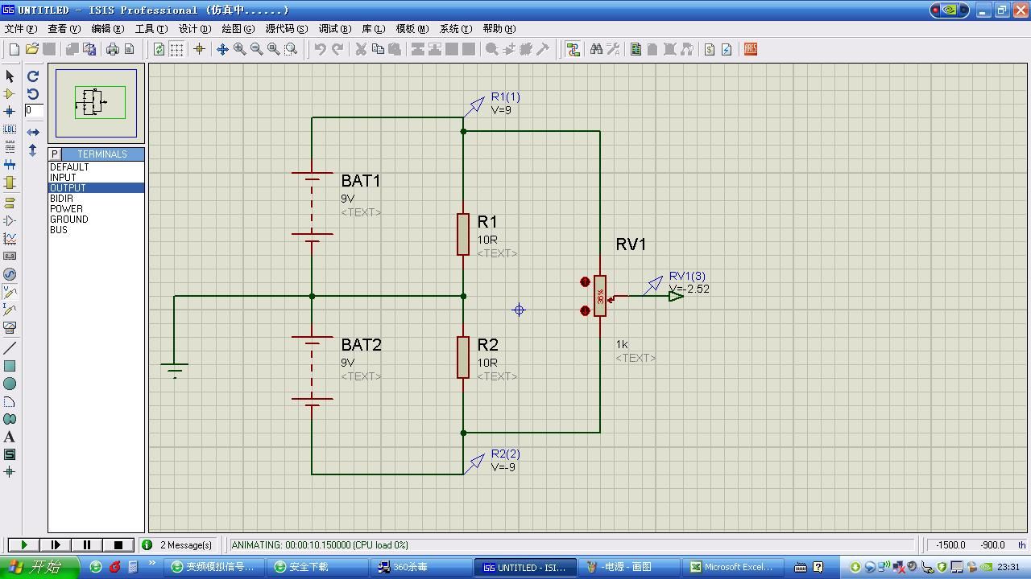Select the Generator mode tool
Viewport: 1031px width, 579px height.
(10, 274)
